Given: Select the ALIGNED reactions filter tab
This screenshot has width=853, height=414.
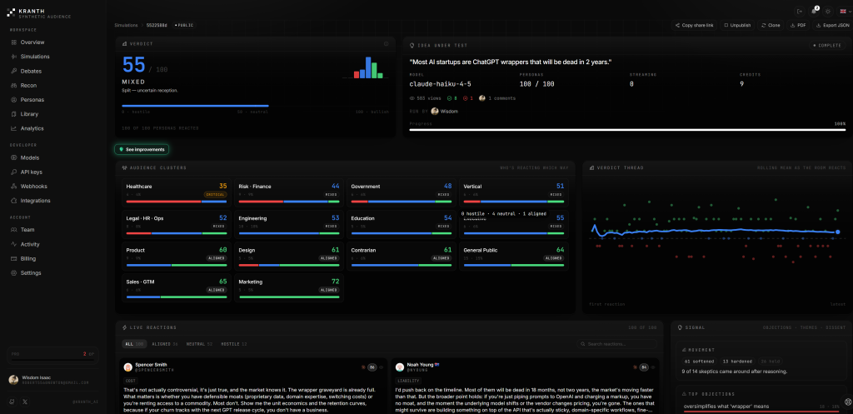Looking at the screenshot, I should (165, 344).
